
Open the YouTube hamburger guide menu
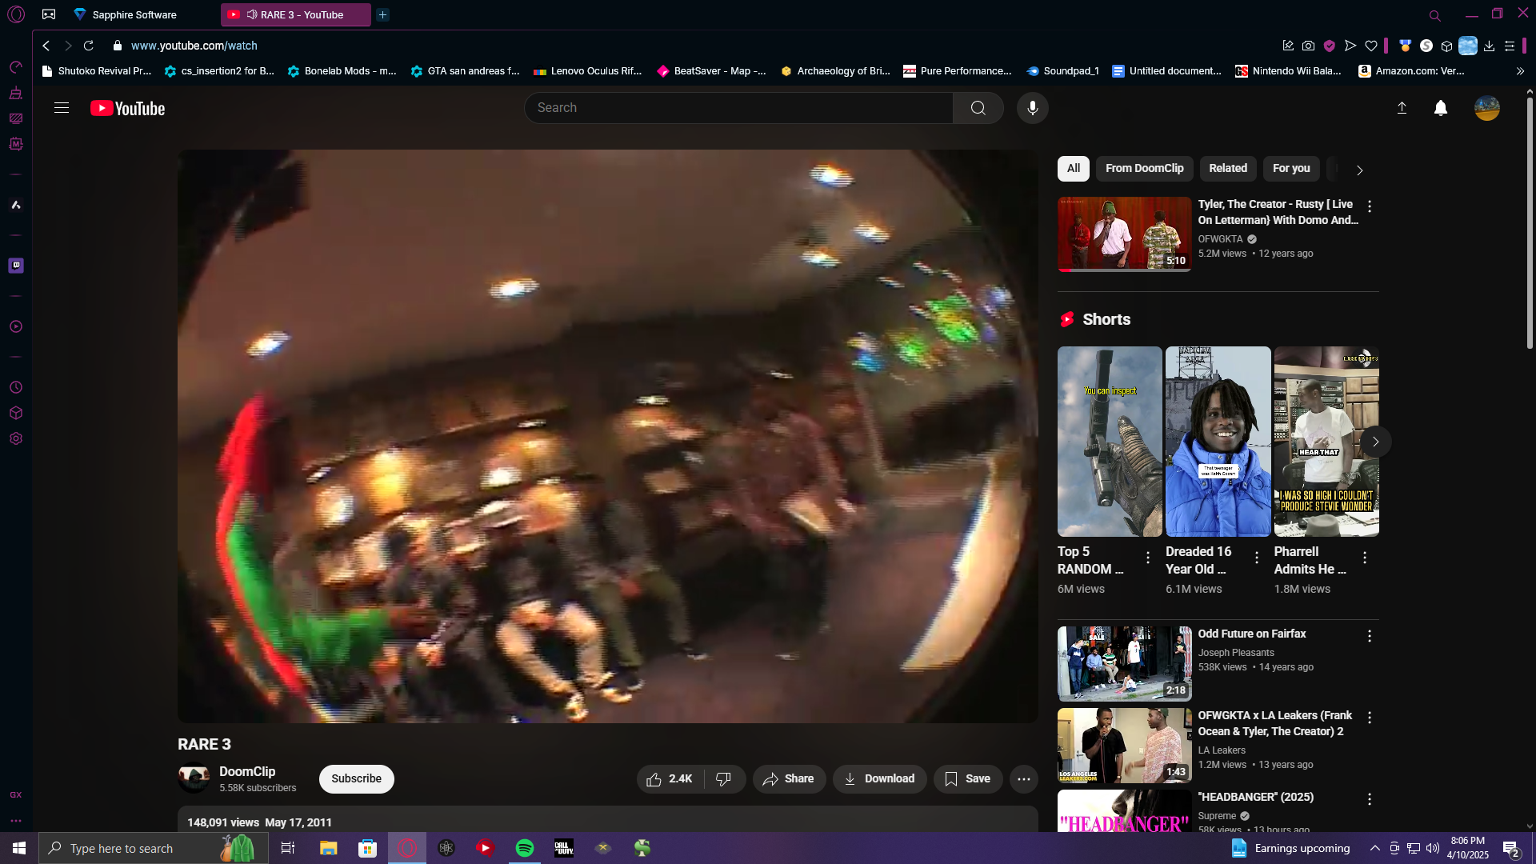(x=62, y=108)
